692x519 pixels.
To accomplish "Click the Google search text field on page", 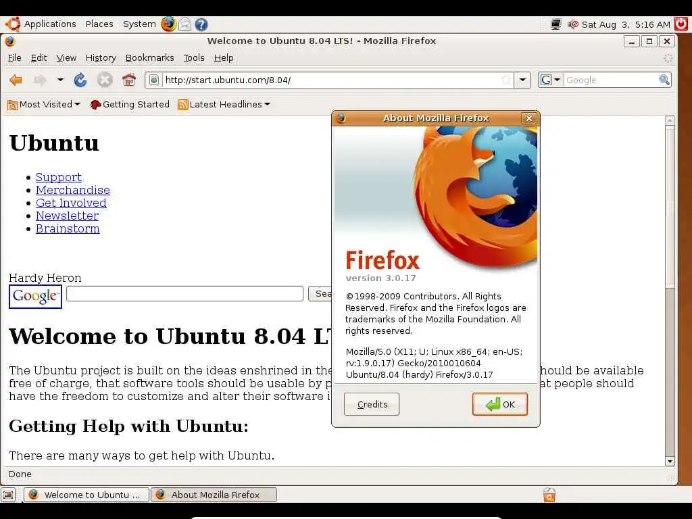I will (x=184, y=293).
